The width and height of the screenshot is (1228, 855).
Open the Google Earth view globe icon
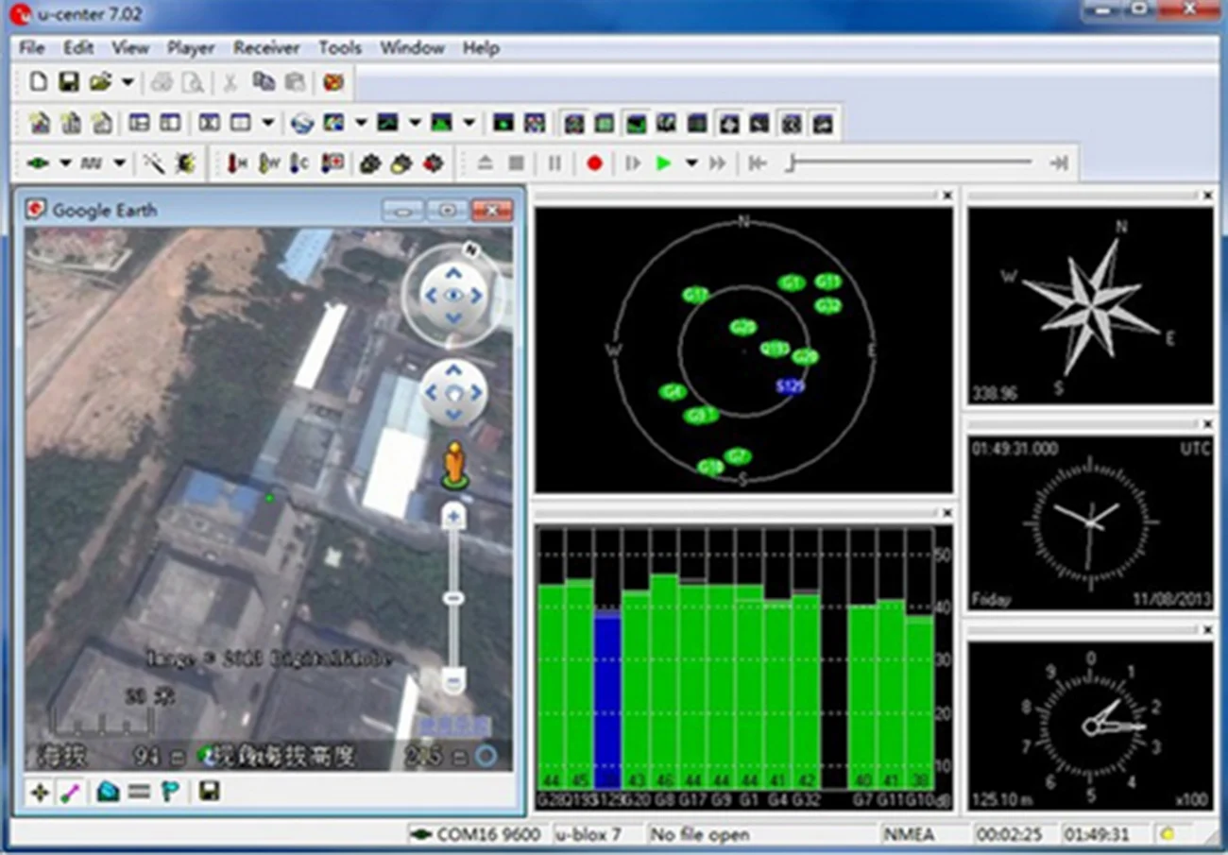[302, 123]
